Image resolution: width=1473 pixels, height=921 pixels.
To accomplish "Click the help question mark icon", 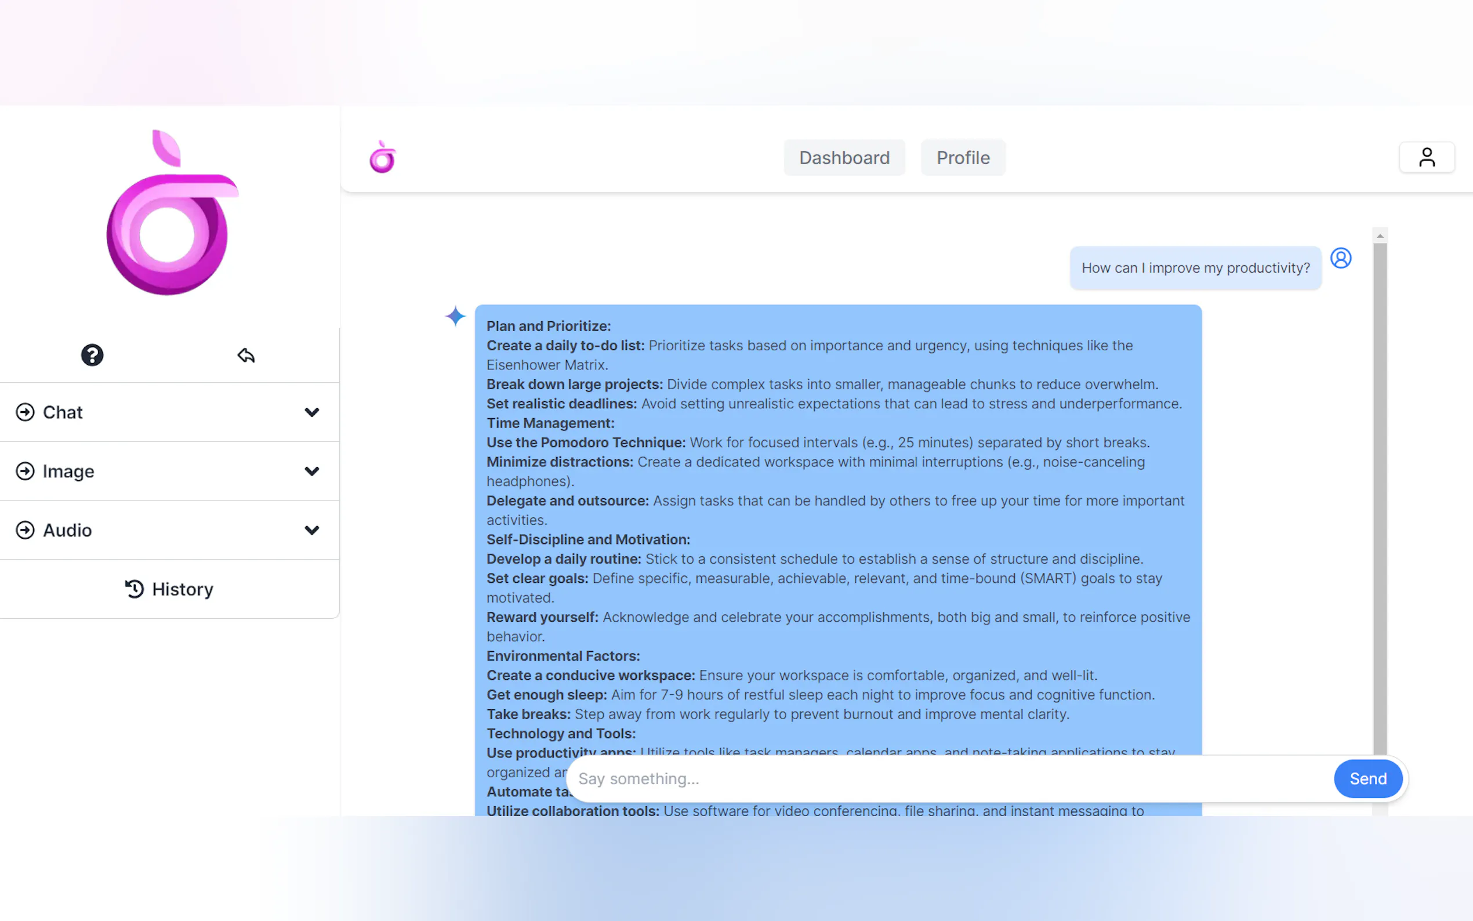I will pos(92,355).
